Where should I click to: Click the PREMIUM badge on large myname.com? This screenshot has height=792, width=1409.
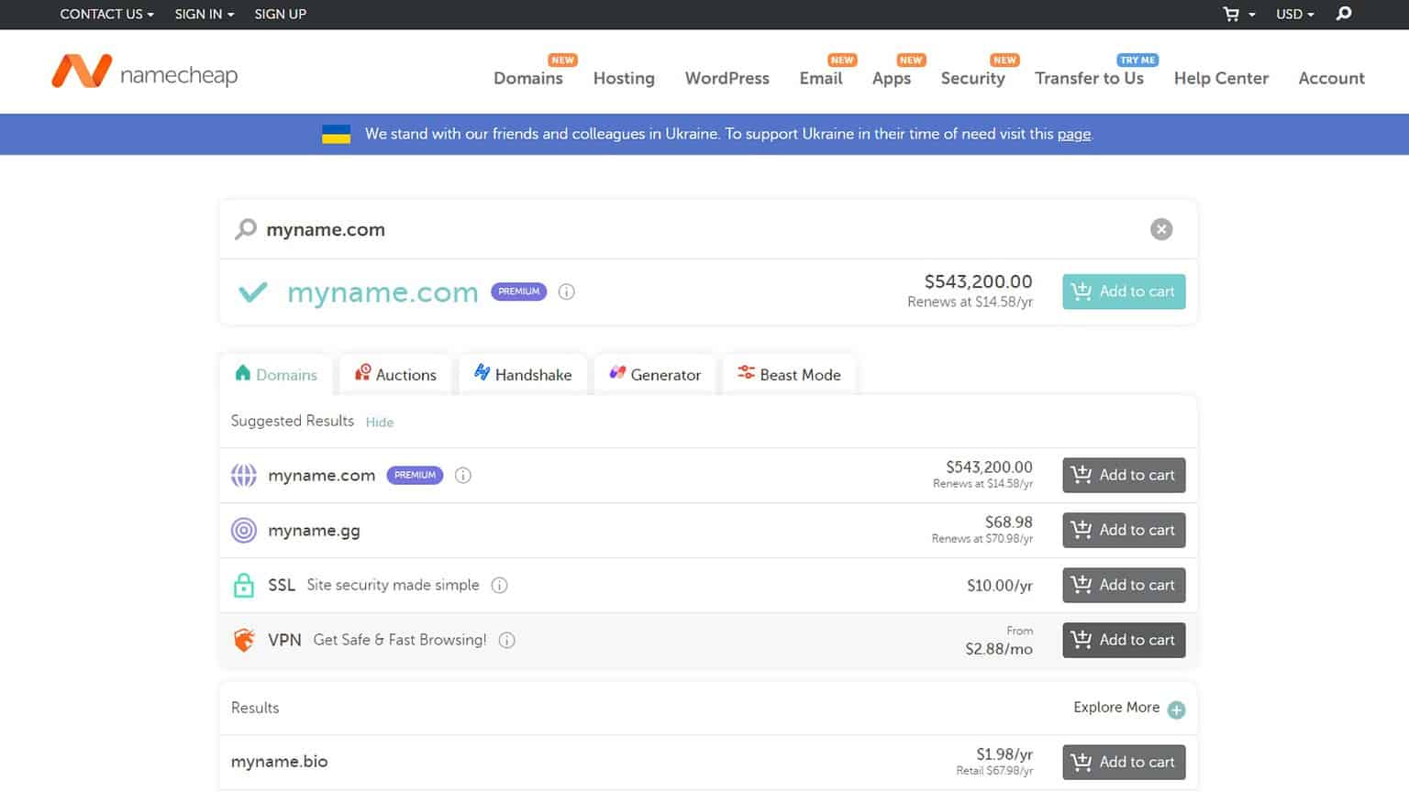pos(519,291)
